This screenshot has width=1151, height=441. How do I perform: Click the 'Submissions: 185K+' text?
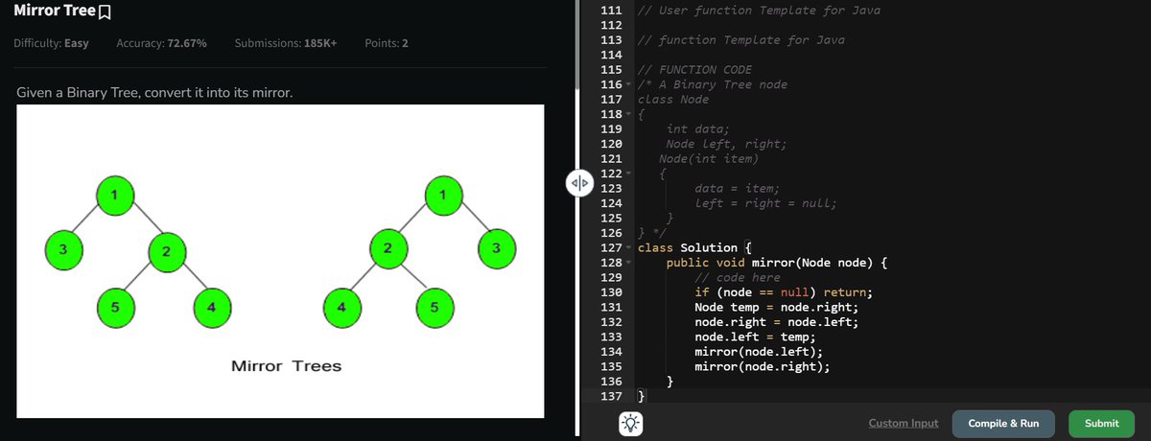286,44
